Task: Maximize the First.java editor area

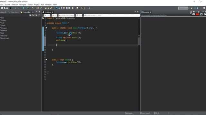Action: [x=138, y=12]
